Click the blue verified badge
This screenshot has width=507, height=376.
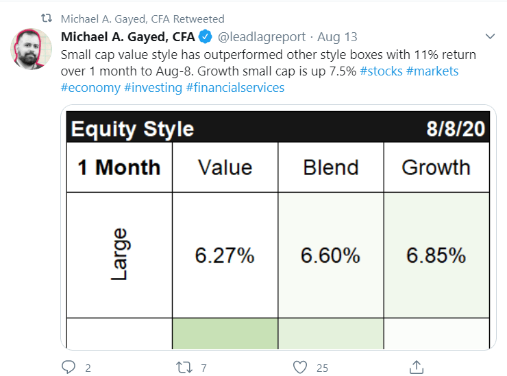[x=205, y=36]
